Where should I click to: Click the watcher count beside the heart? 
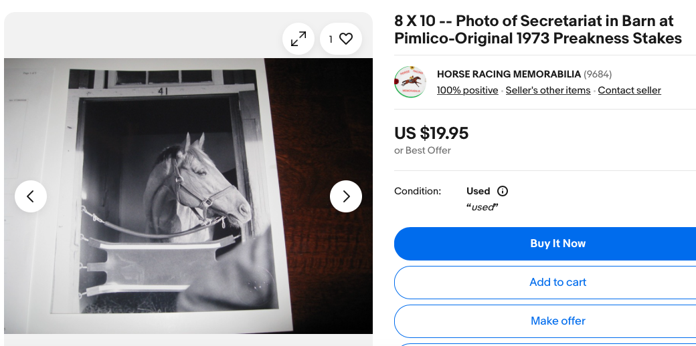[331, 39]
